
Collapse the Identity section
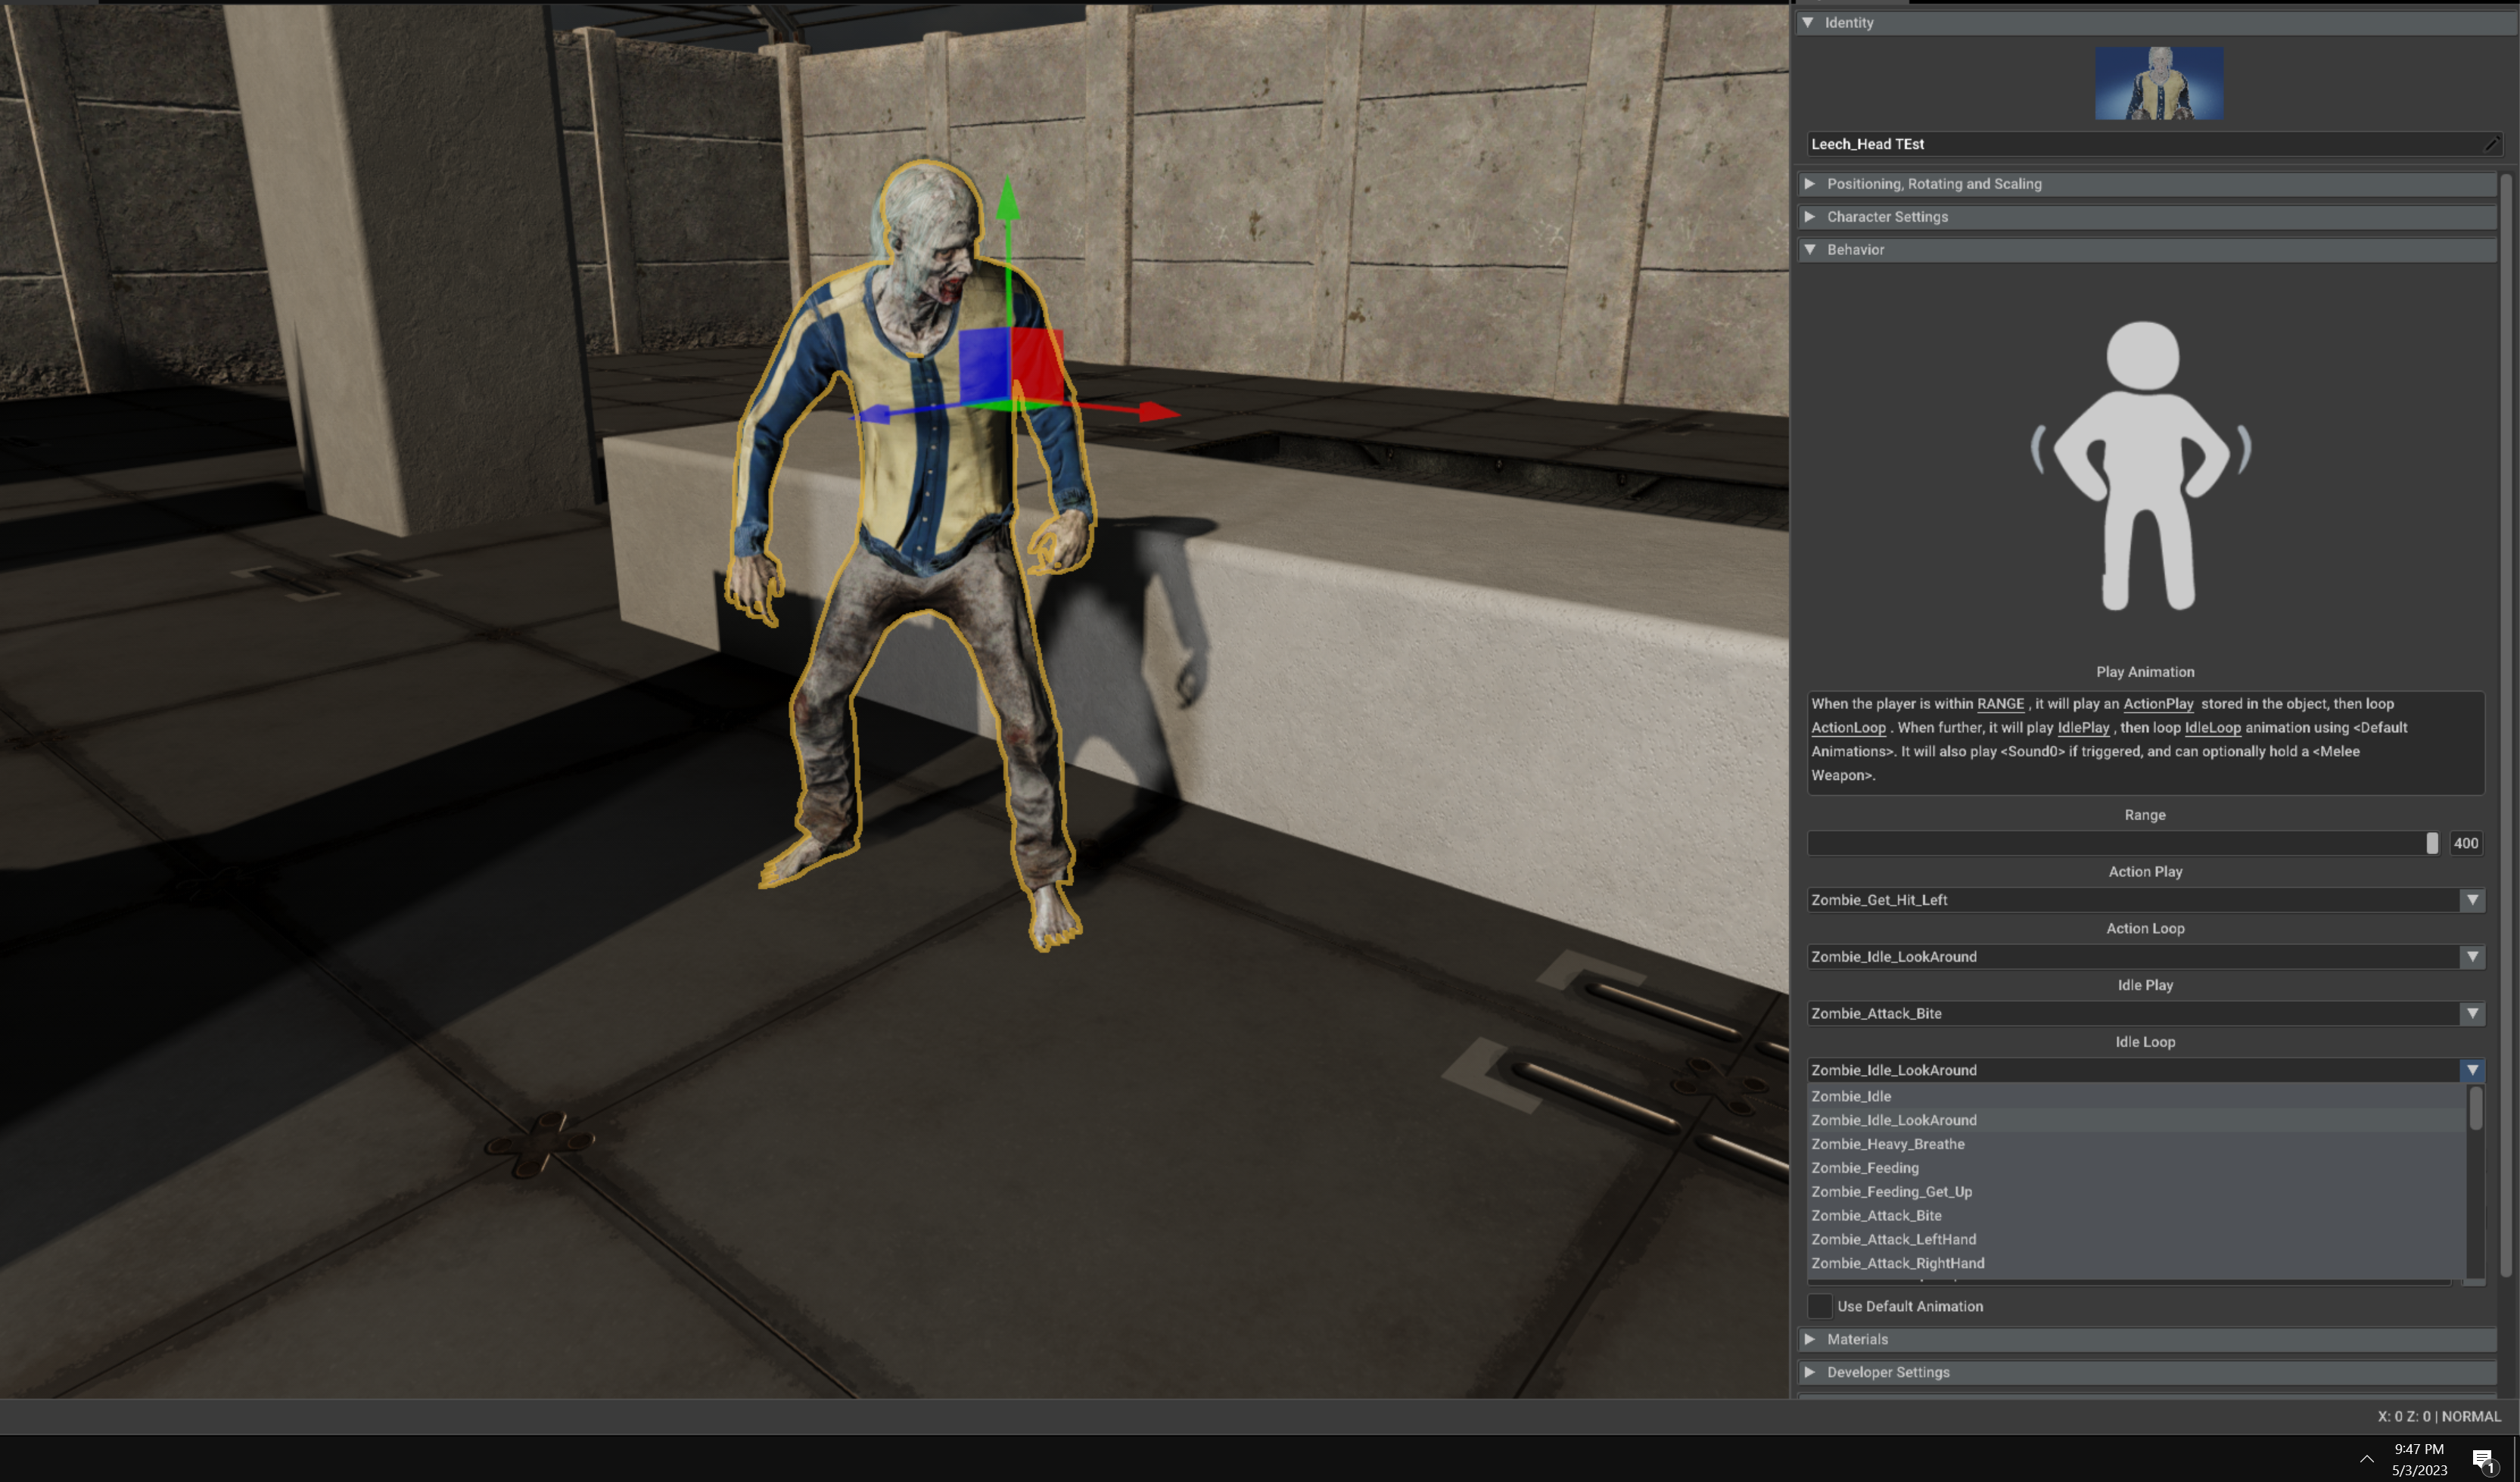[1808, 22]
